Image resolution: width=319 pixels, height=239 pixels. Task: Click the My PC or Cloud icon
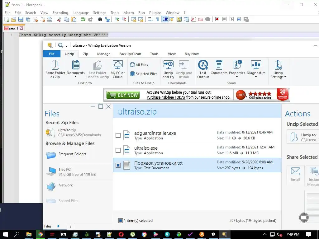(117, 69)
